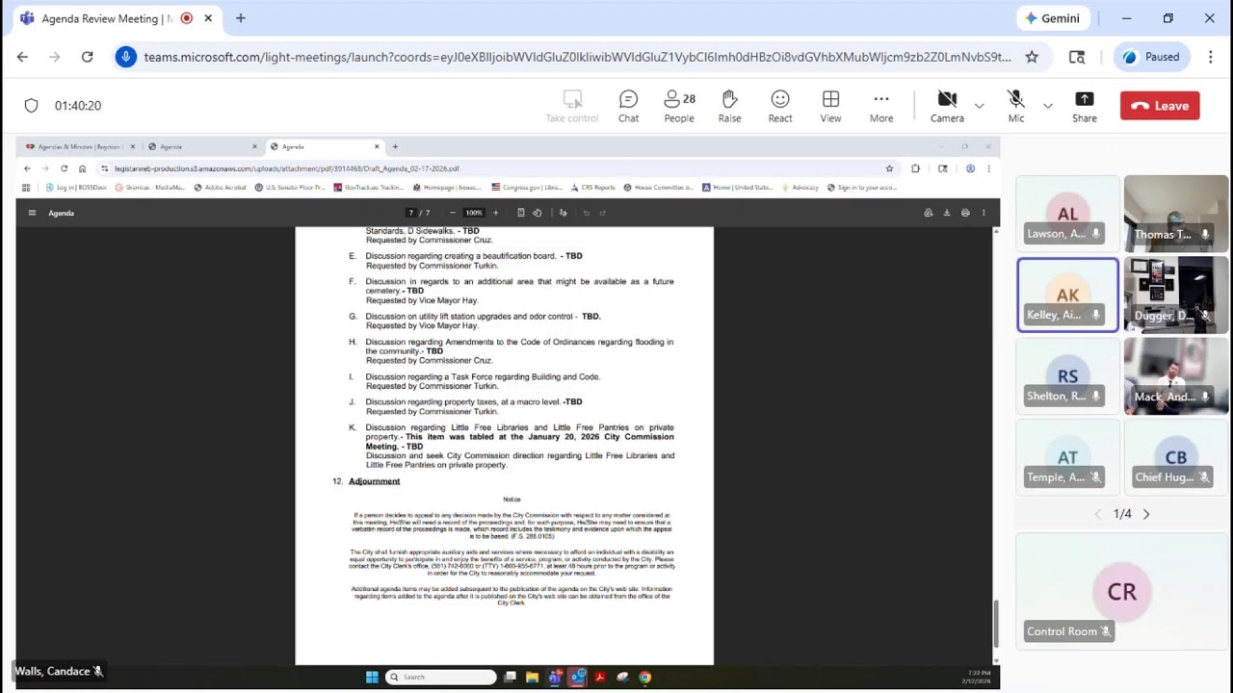Select Chief Hug... participant tile
The width and height of the screenshot is (1233, 693).
(x=1176, y=457)
